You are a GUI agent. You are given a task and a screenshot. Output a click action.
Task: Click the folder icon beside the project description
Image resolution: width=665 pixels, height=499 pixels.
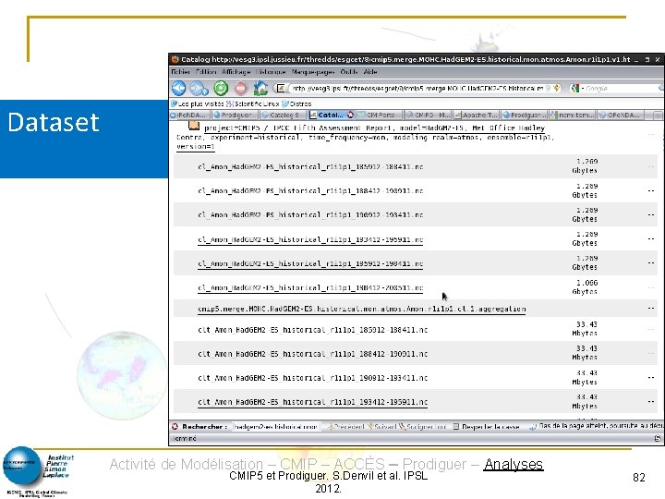coord(194,126)
